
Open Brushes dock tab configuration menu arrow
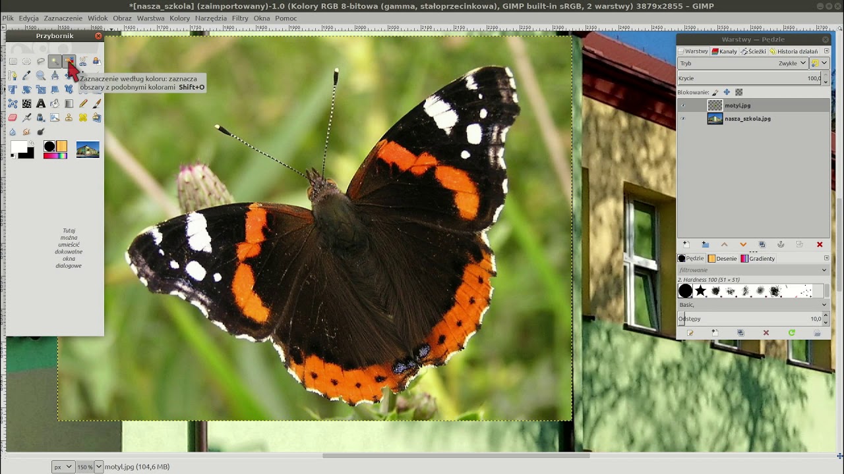pos(826,258)
